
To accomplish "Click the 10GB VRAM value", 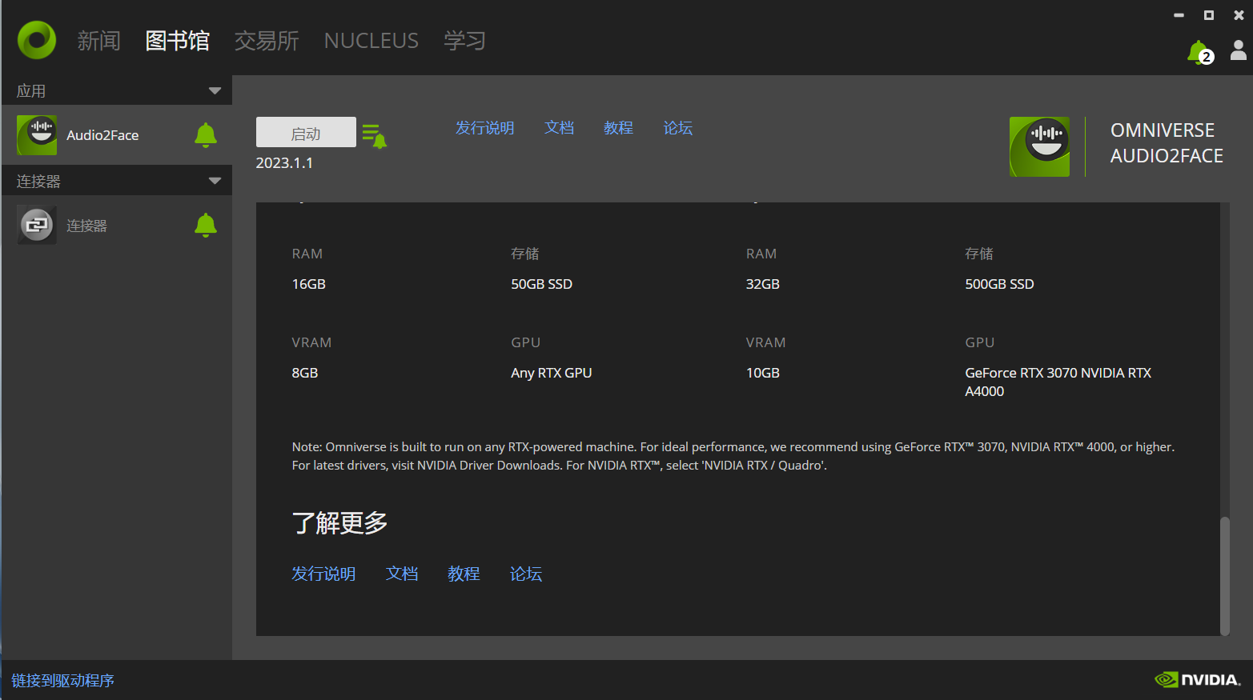I will (763, 373).
